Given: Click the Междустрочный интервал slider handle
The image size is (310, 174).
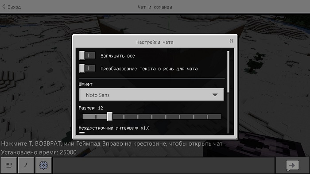Looking at the screenshot, I should [82, 133].
